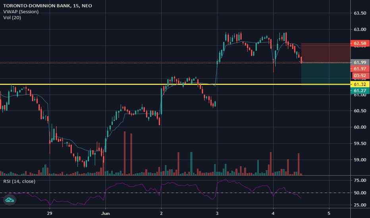370x218 pixels.
Task: Click the 63.50 price scale value
Action: click(360, 13)
